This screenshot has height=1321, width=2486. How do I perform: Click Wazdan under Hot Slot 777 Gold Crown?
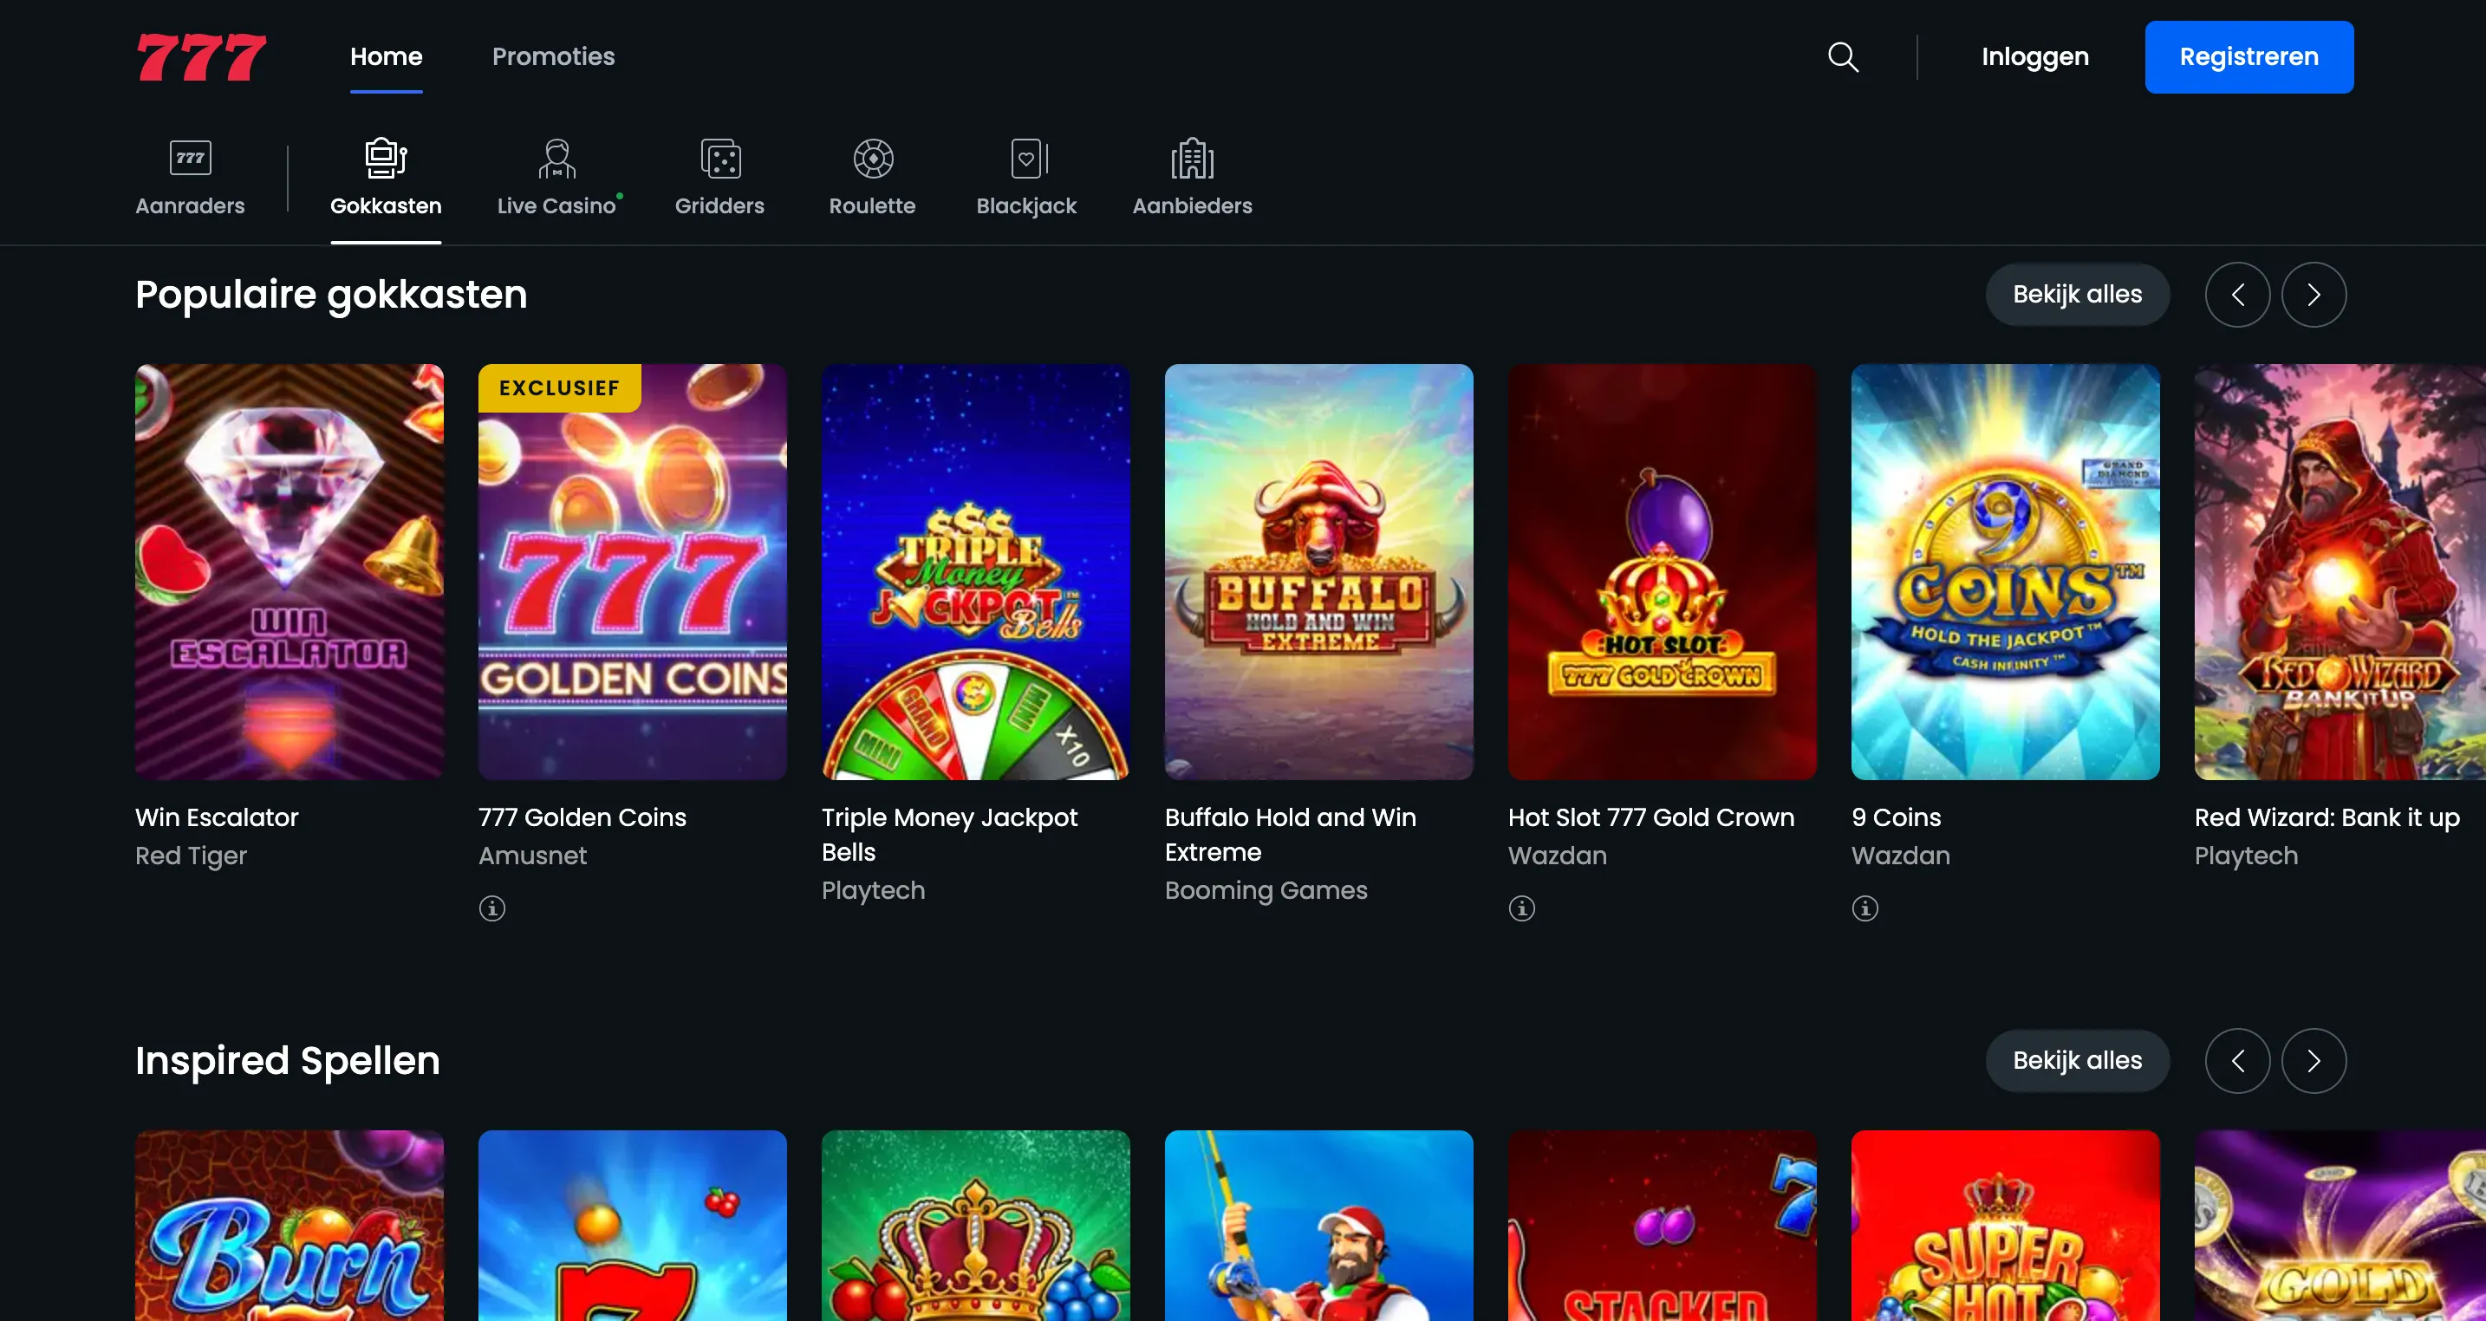[x=1558, y=856]
